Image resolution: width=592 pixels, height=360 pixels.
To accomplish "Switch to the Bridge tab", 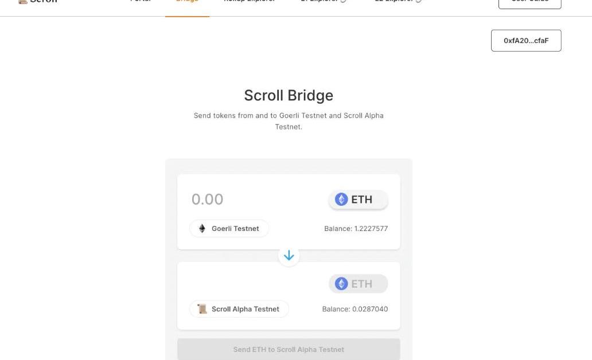I will point(187,2).
